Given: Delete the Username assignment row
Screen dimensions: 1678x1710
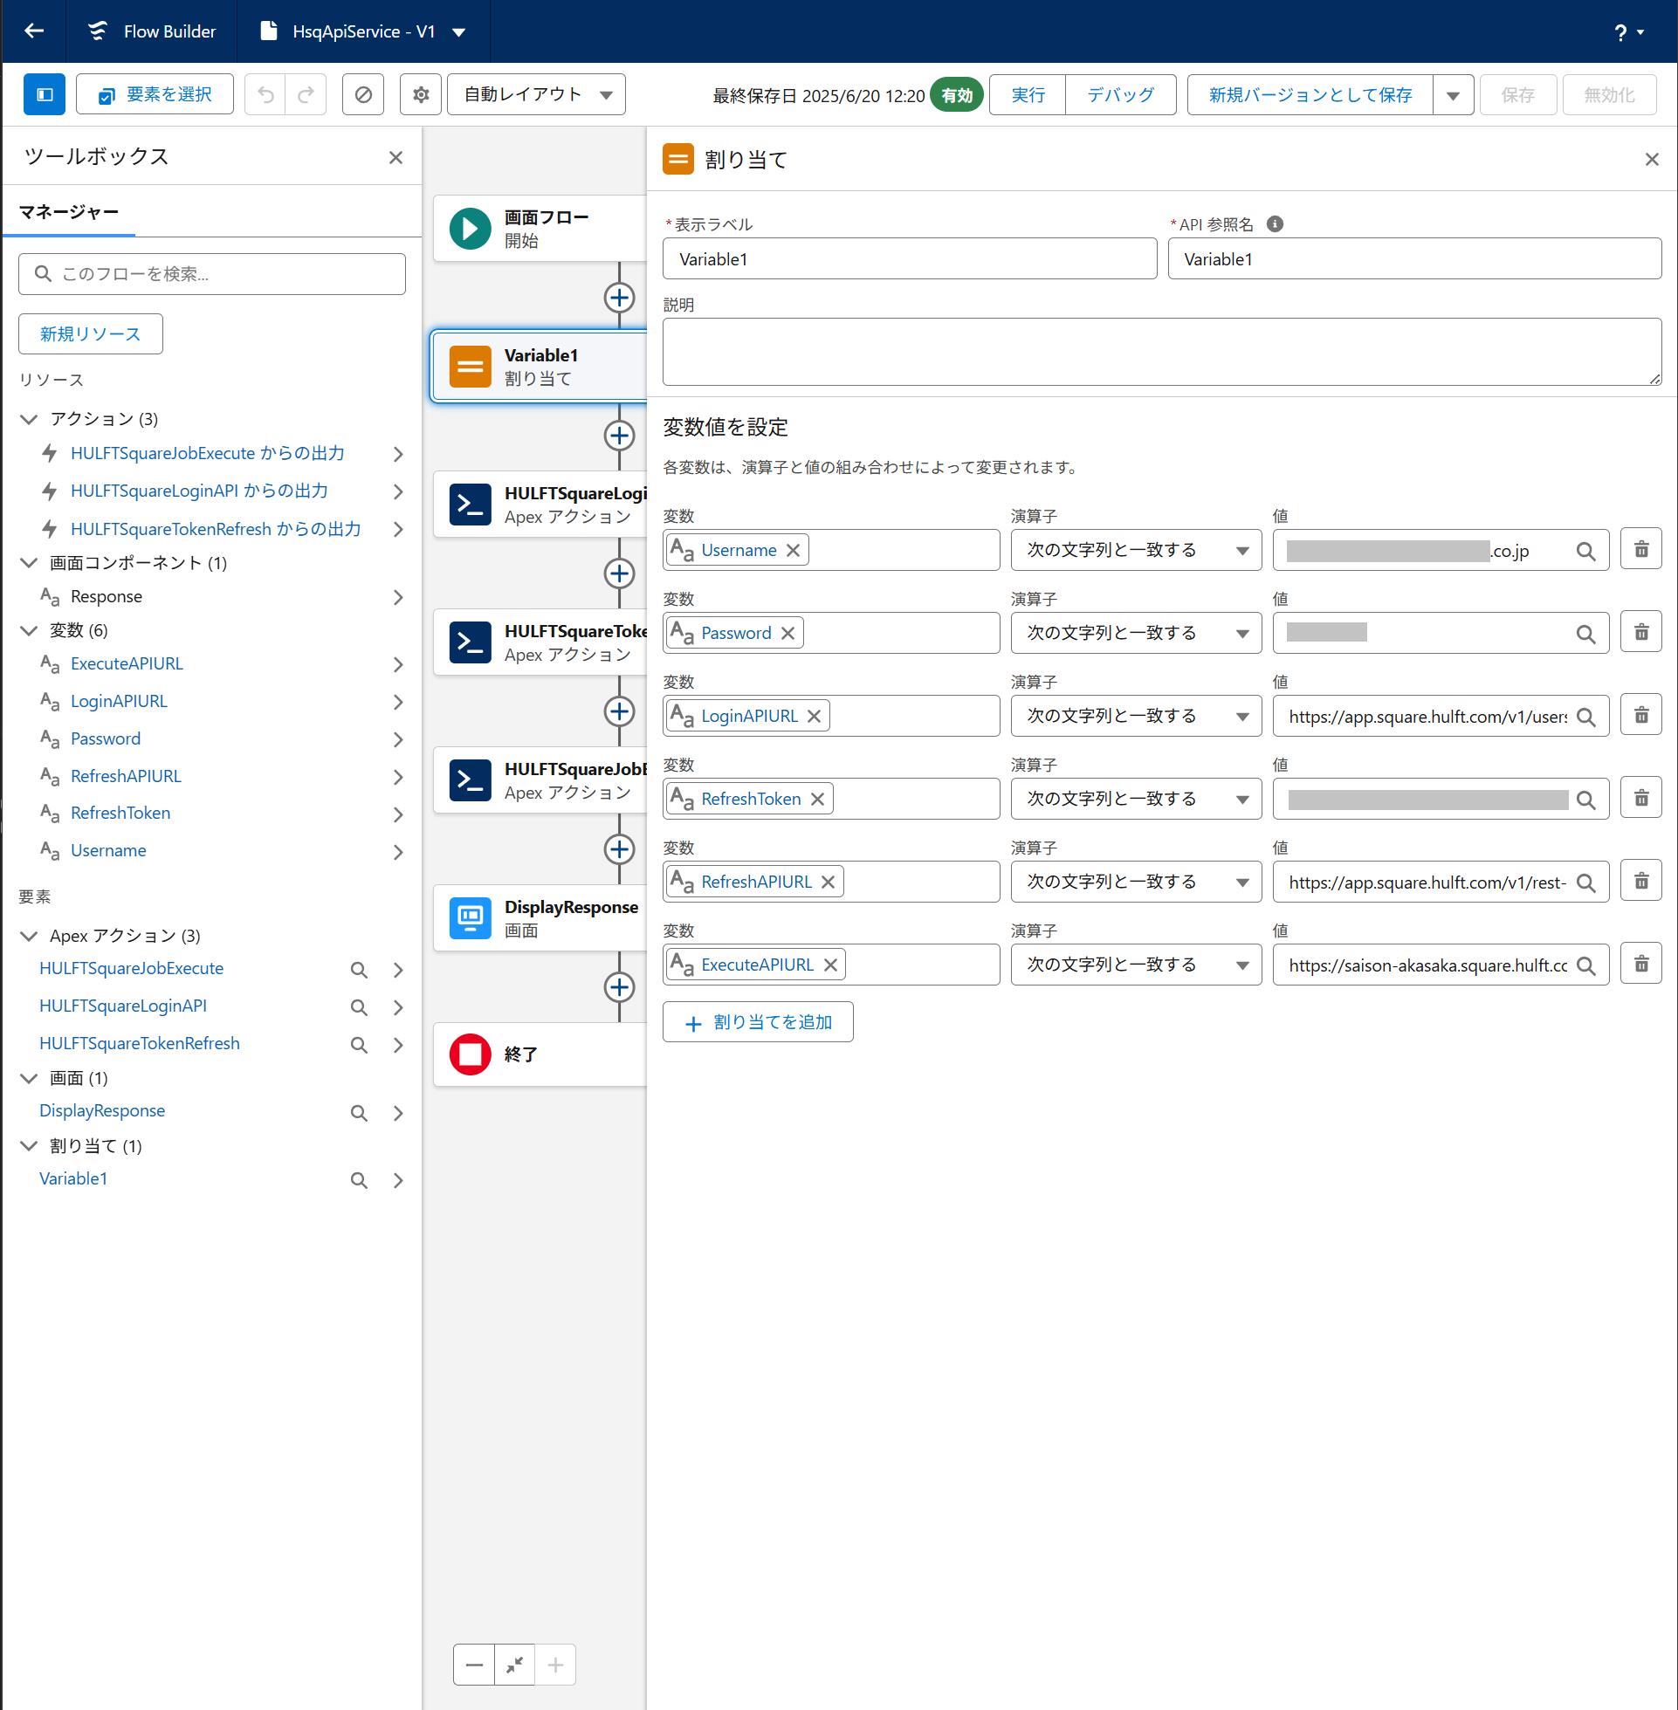Looking at the screenshot, I should coord(1640,550).
